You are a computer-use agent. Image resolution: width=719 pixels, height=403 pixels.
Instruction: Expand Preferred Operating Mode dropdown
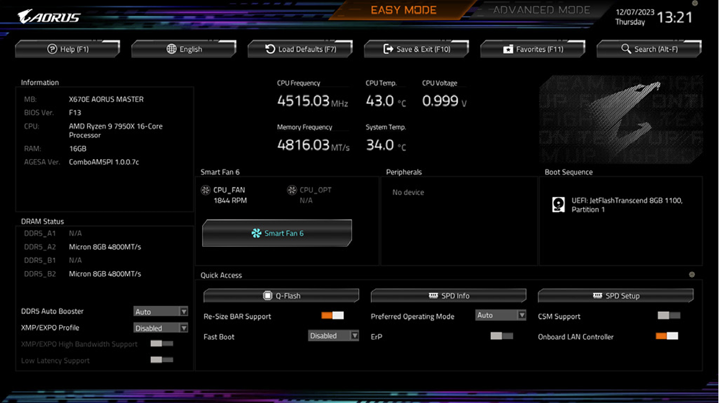pos(501,316)
